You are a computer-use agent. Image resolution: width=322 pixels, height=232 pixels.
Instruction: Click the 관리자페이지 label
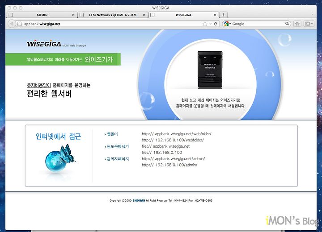(118, 159)
